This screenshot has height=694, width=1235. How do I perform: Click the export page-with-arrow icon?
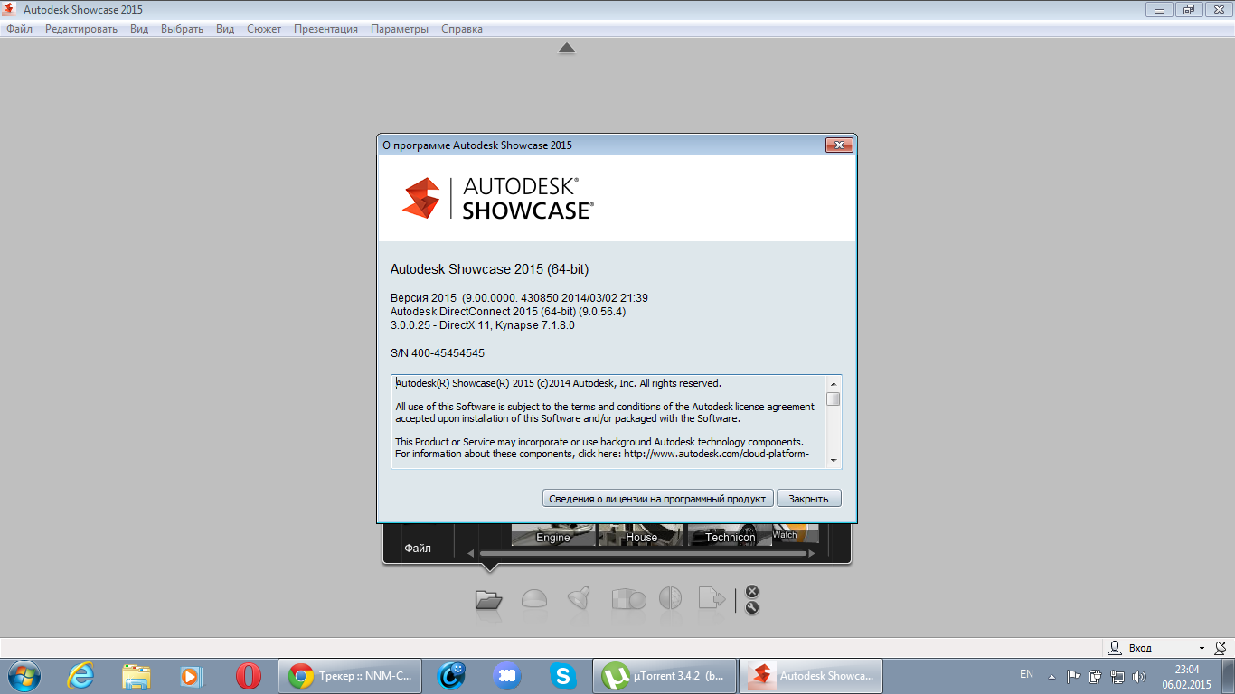coord(712,599)
